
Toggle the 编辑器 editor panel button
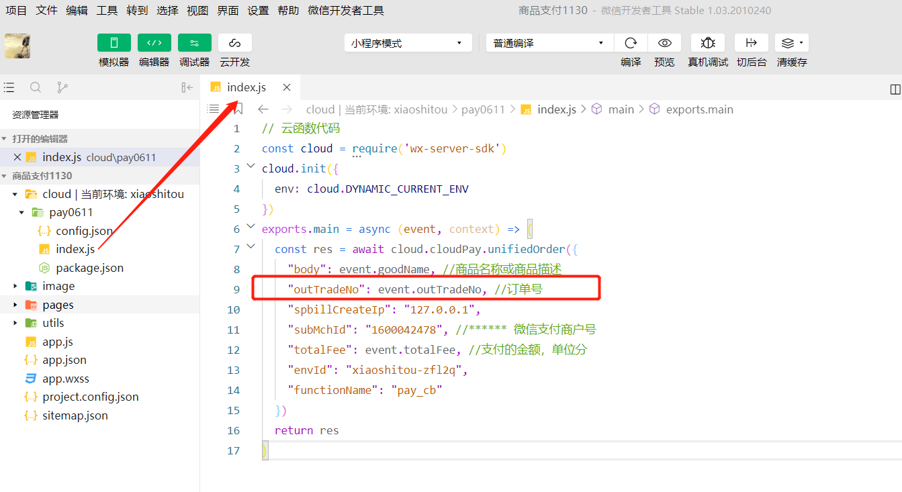coord(154,43)
